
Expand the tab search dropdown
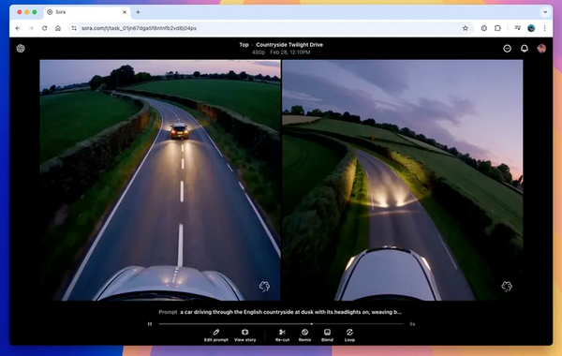[545, 12]
